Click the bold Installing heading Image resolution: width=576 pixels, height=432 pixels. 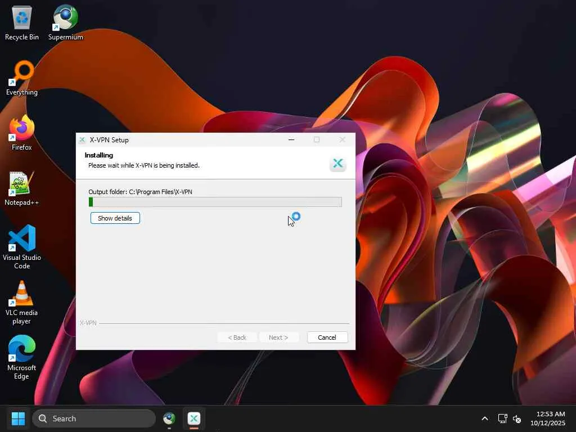pyautogui.click(x=99, y=155)
